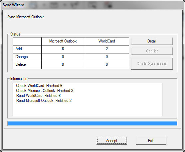Image resolution: width=185 pixels, height=152 pixels.
Task: Select 'Read Microsoft Outlook, Finished 2' log line
Action: (44, 101)
